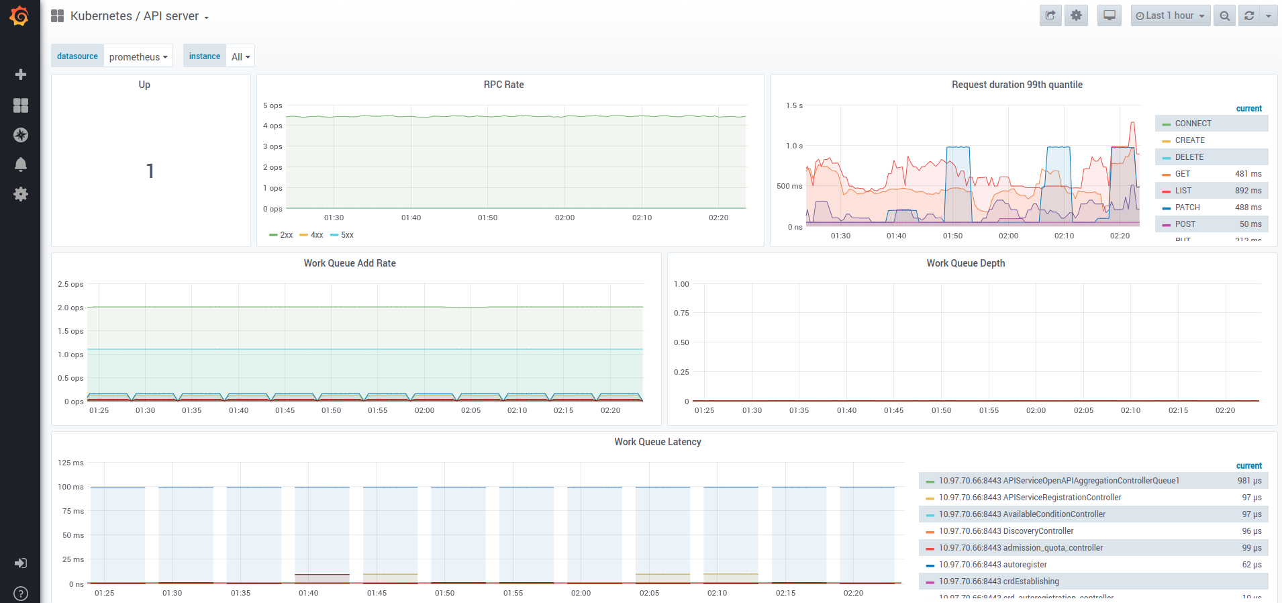The image size is (1282, 603).
Task: Open the Configuration gear in sidebar
Action: (x=21, y=194)
